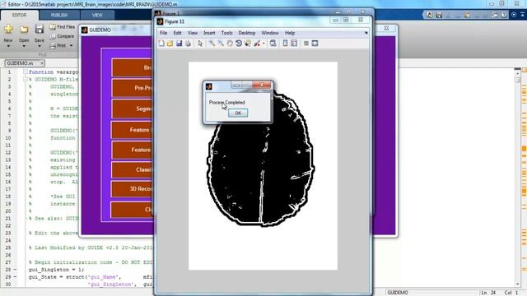Activate the Zoom In tool
Image resolution: width=527 pixels, height=296 pixels.
click(x=212, y=44)
